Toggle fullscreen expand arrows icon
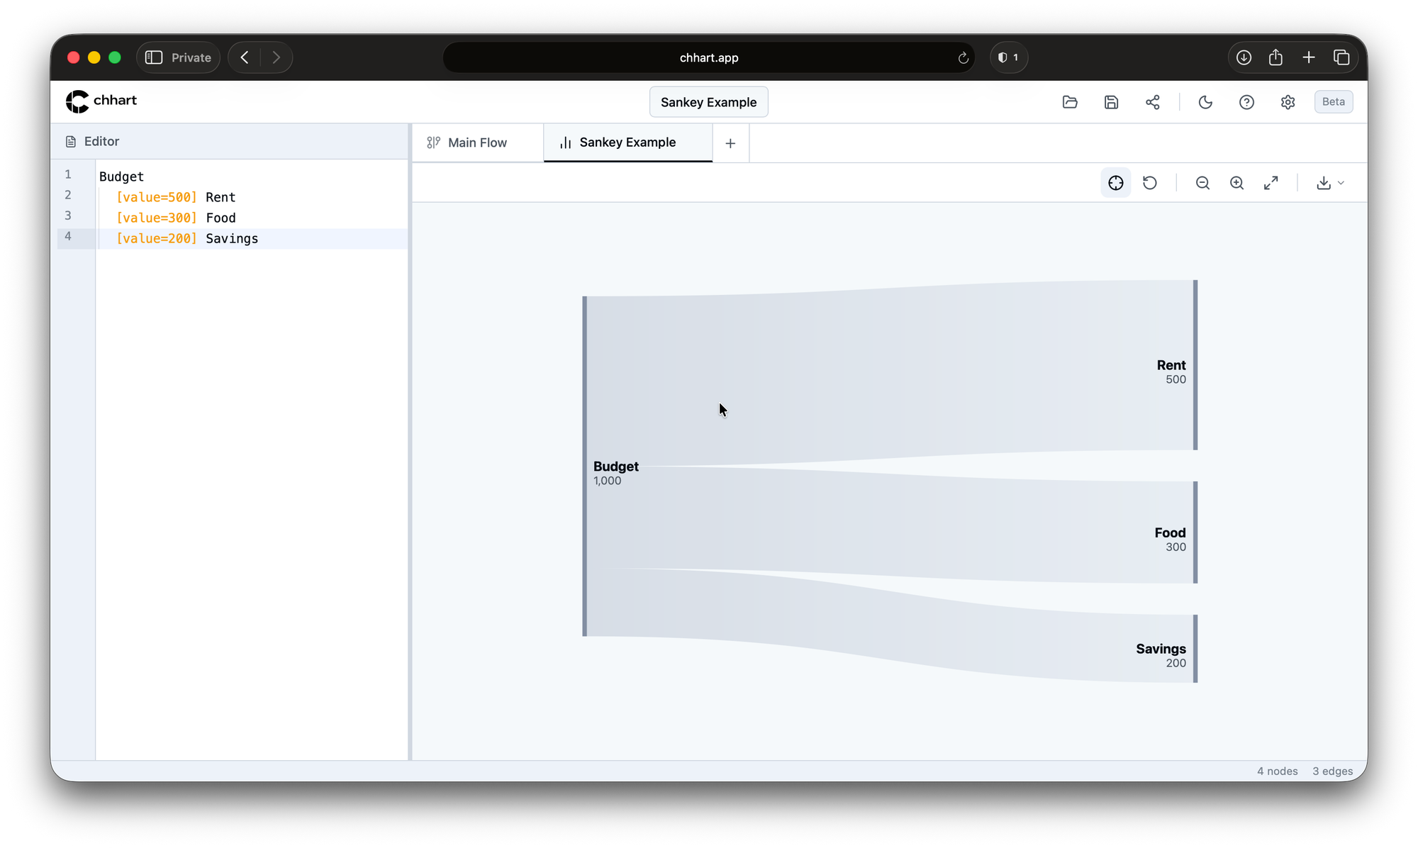The height and width of the screenshot is (848, 1418). (1271, 183)
